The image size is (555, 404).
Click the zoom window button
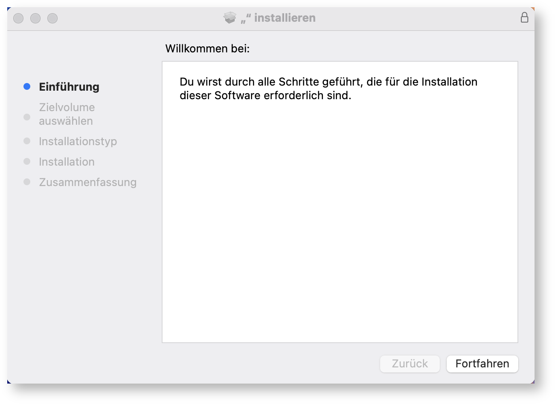pyautogui.click(x=52, y=18)
